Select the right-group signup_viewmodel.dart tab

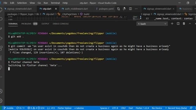(159, 9)
